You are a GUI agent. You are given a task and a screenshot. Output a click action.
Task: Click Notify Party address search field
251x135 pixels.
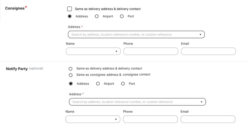137,102
